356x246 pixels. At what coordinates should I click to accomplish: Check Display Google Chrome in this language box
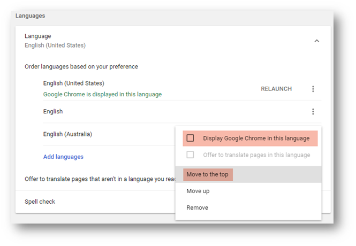point(190,139)
